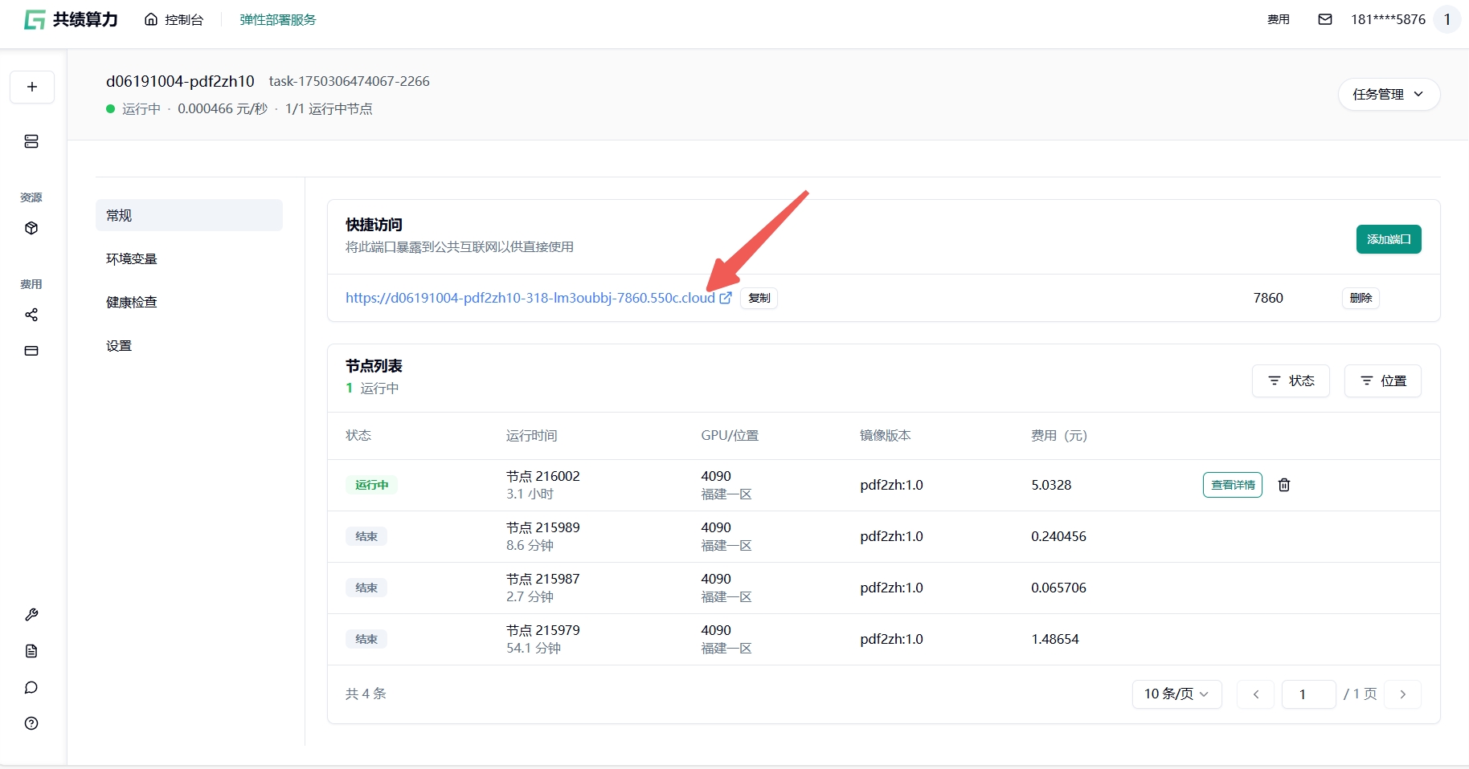Expand the 任务管理 dropdown
1469x769 pixels.
(1388, 94)
